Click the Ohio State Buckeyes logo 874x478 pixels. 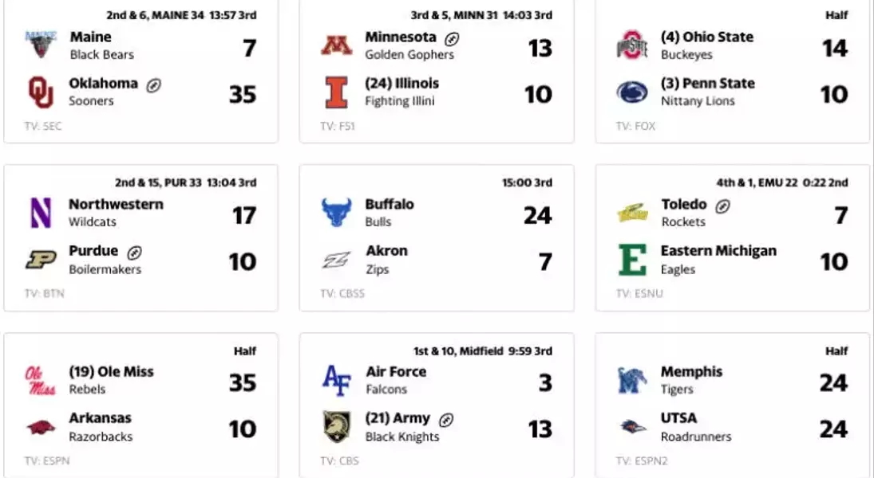coord(632,45)
